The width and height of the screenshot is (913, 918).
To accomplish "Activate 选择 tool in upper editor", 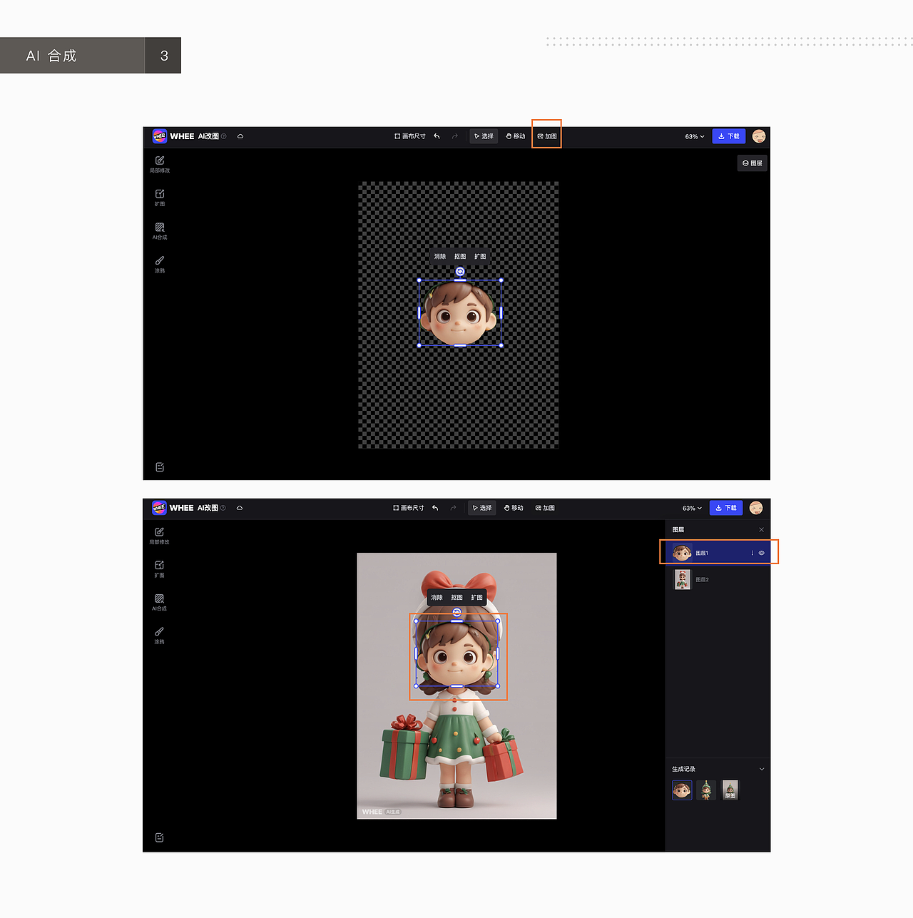I will click(x=484, y=136).
